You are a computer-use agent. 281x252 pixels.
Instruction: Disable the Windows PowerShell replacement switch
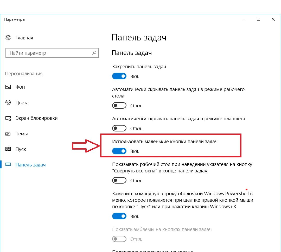tap(119, 216)
